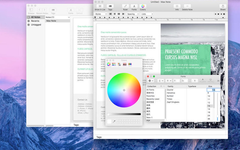Viewport: 240px width, 150px height.
Task: Click the font Size input field
Action: tap(213, 90)
